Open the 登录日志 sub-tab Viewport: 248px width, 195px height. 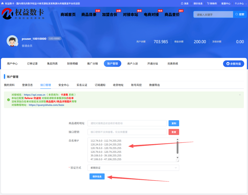(x=27, y=85)
